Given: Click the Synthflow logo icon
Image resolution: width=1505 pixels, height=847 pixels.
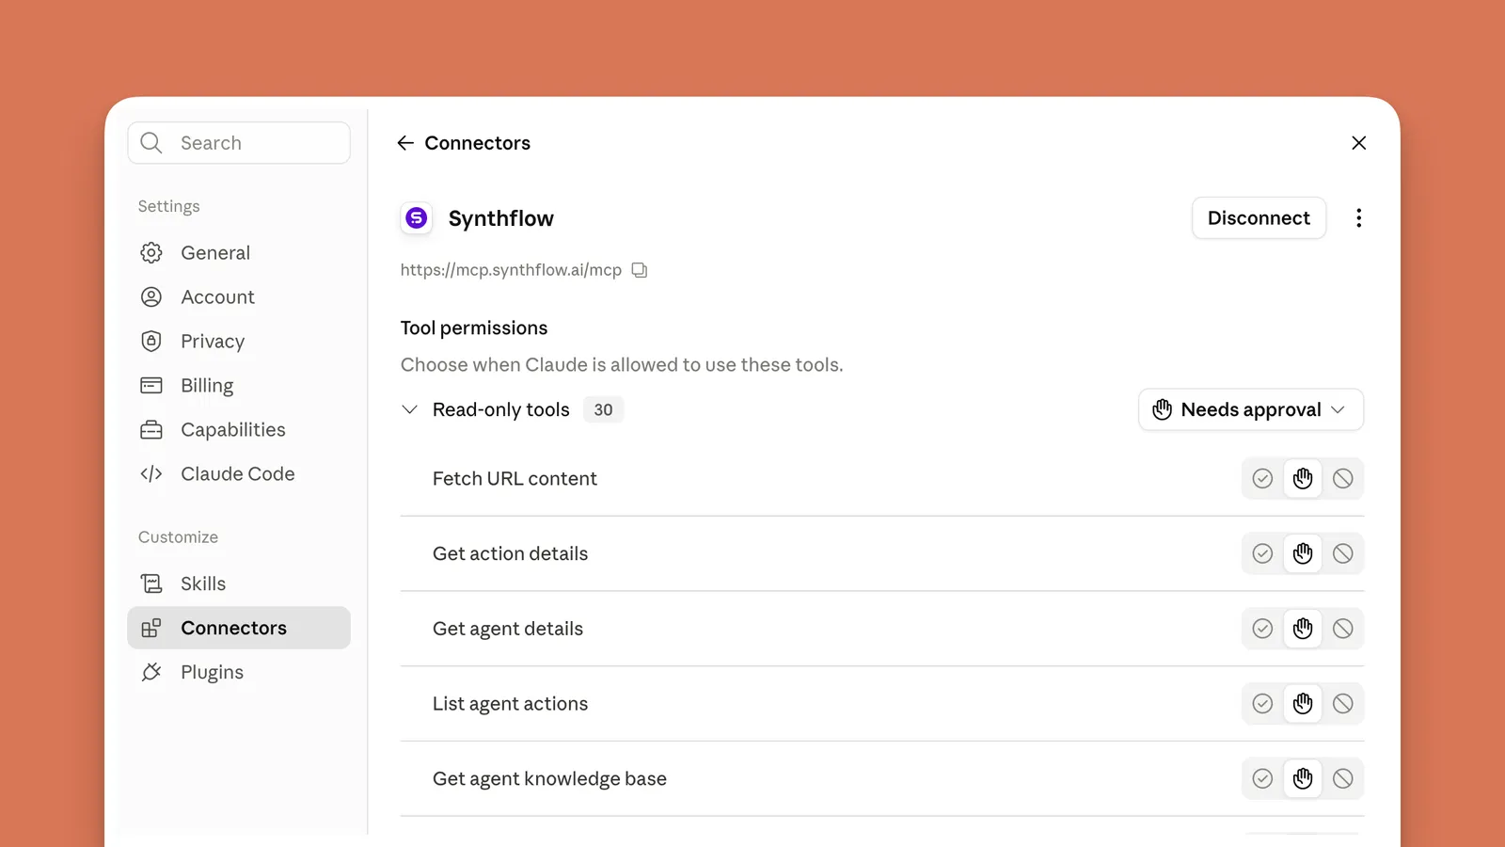Looking at the screenshot, I should [417, 218].
